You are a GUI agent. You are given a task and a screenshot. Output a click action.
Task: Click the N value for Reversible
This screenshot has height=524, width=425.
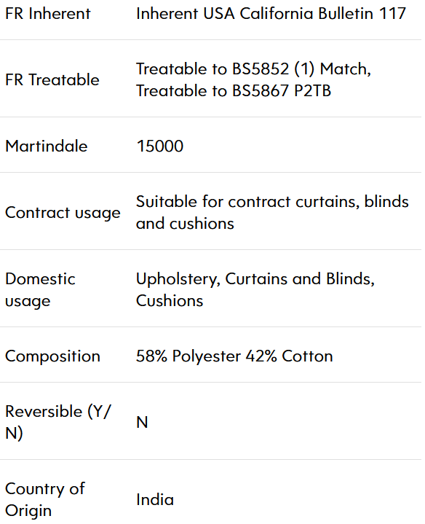pos(142,423)
